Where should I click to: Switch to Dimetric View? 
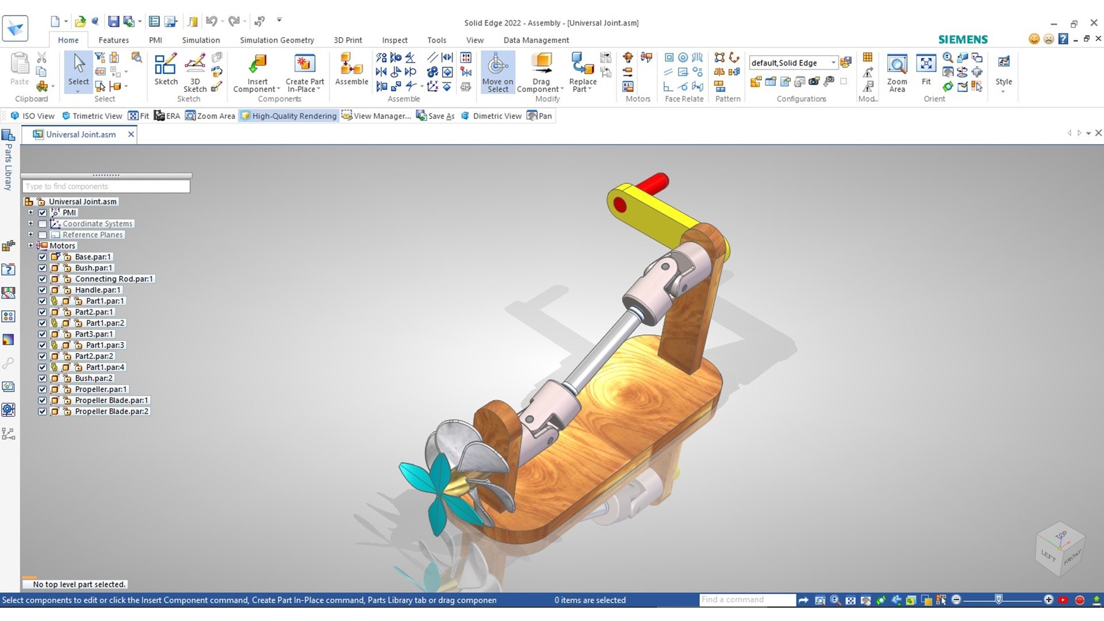tap(492, 116)
